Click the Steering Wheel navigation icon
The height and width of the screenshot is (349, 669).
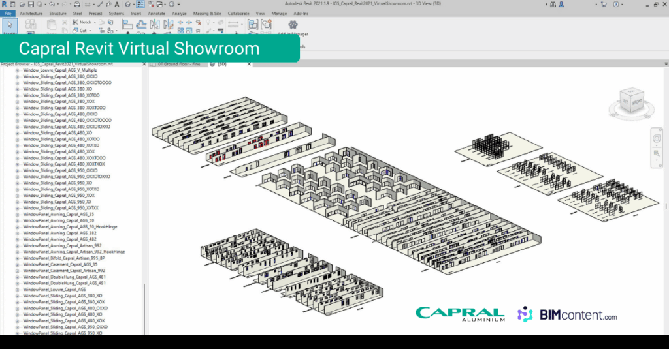pos(656,138)
